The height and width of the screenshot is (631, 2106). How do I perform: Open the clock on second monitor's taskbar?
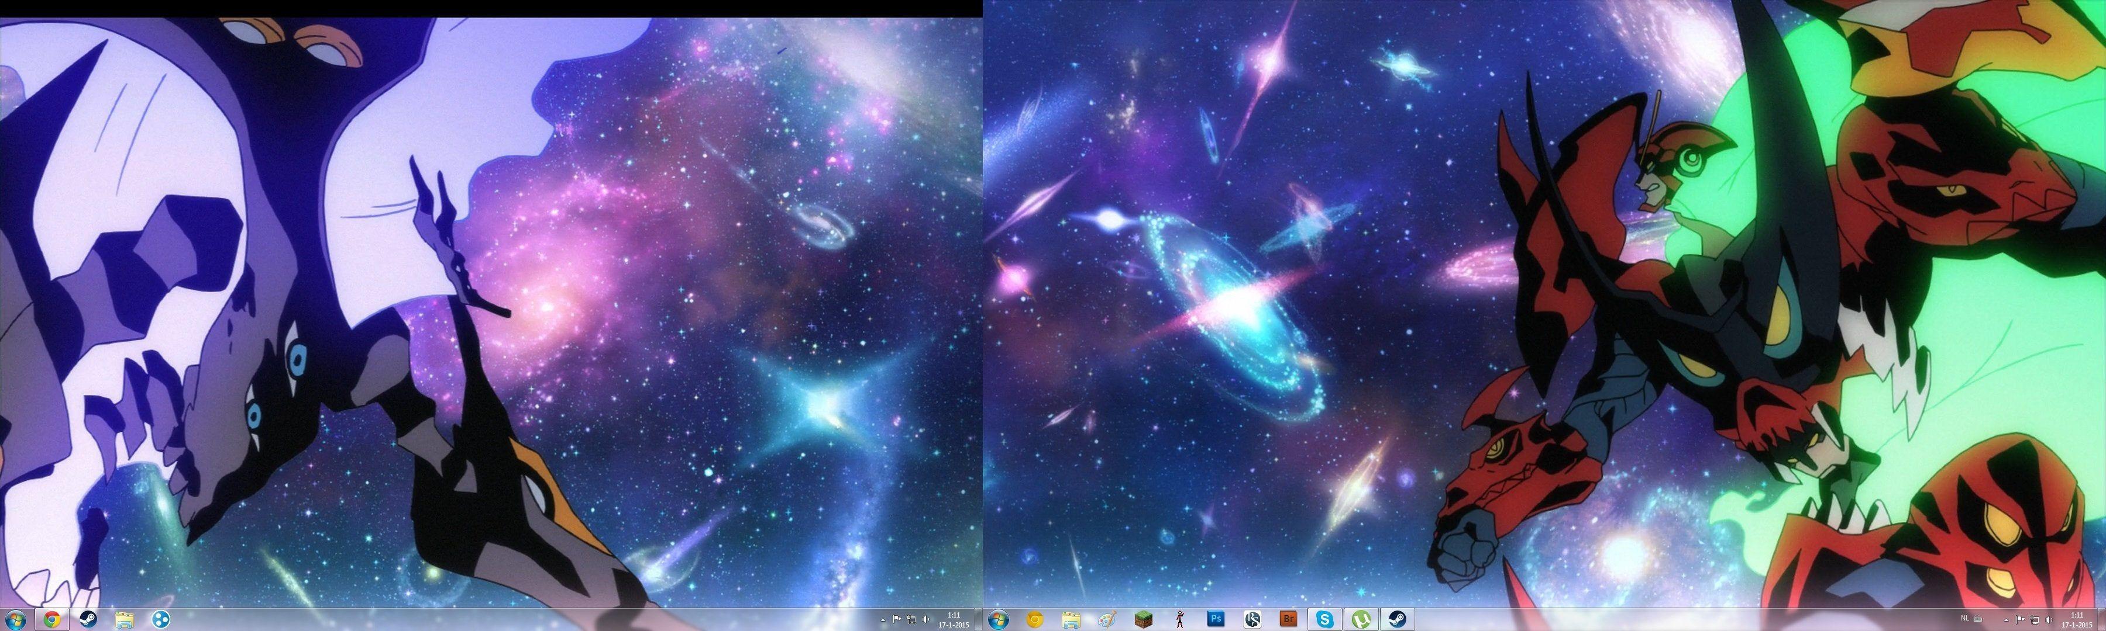point(2077,619)
